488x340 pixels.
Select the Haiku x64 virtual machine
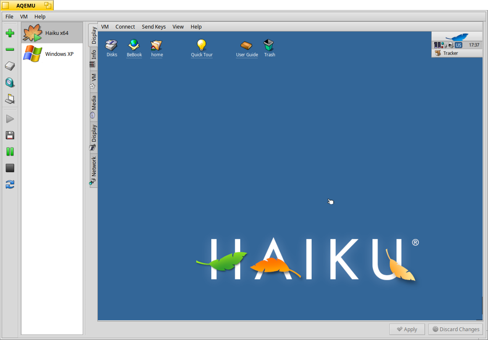[52, 33]
